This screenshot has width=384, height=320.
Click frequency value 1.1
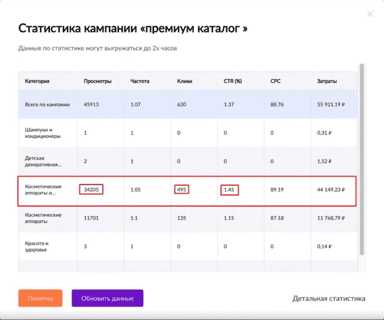(134, 218)
